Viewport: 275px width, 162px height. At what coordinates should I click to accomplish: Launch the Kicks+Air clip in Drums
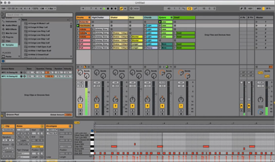[x=78, y=22]
